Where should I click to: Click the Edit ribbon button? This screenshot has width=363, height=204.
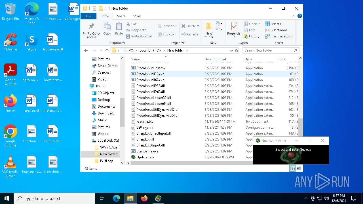tap(249, 30)
